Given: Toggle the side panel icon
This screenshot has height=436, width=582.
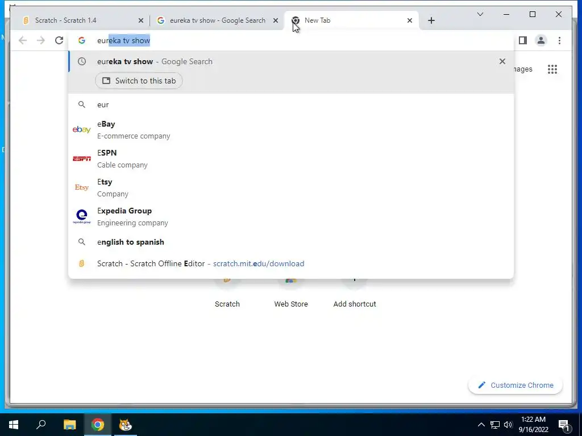Looking at the screenshot, I should (523, 40).
